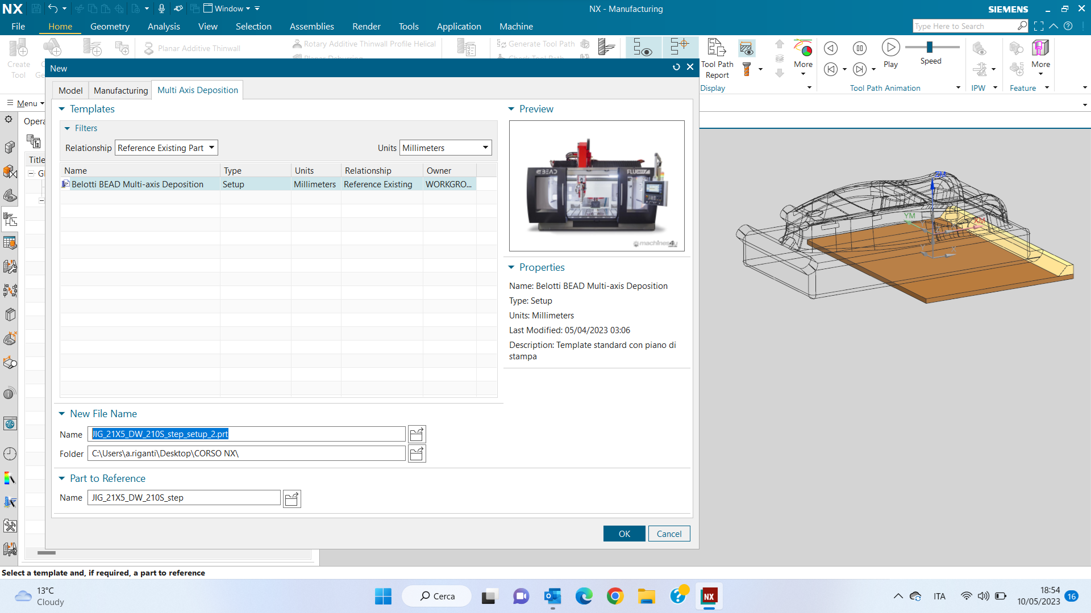The image size is (1091, 613).
Task: Open the part browse icon under Part to Reference
Action: [292, 498]
